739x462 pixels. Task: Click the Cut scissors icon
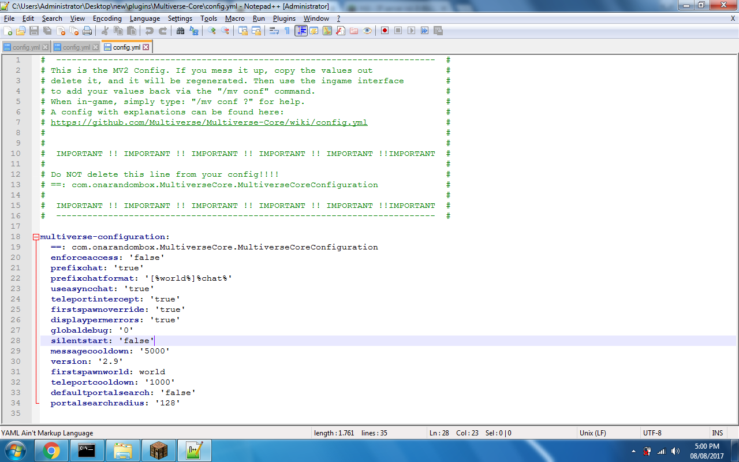105,31
